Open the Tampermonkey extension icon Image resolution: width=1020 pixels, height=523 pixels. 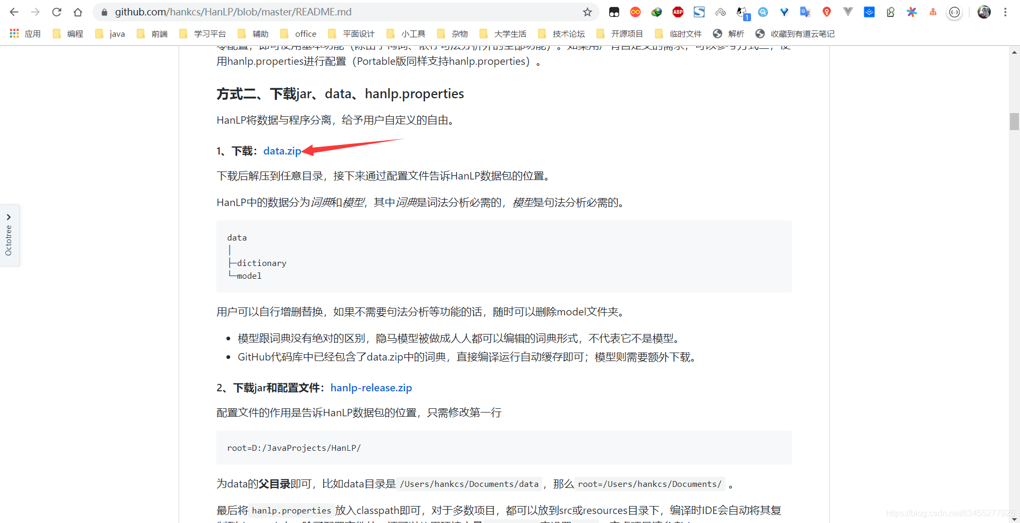(614, 12)
